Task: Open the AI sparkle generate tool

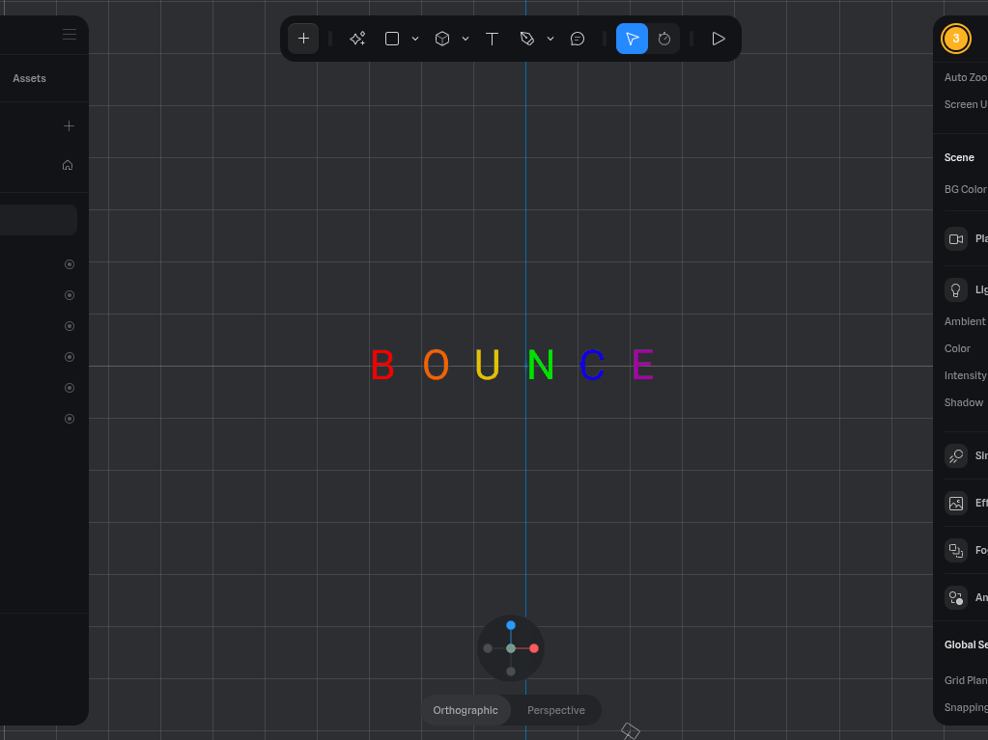Action: pos(357,39)
